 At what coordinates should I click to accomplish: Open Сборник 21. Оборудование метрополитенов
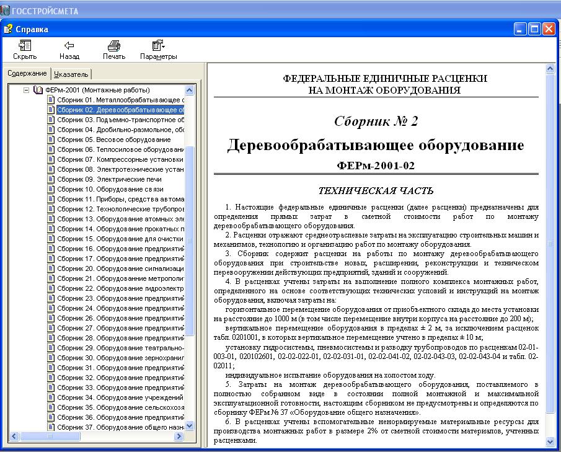click(120, 278)
